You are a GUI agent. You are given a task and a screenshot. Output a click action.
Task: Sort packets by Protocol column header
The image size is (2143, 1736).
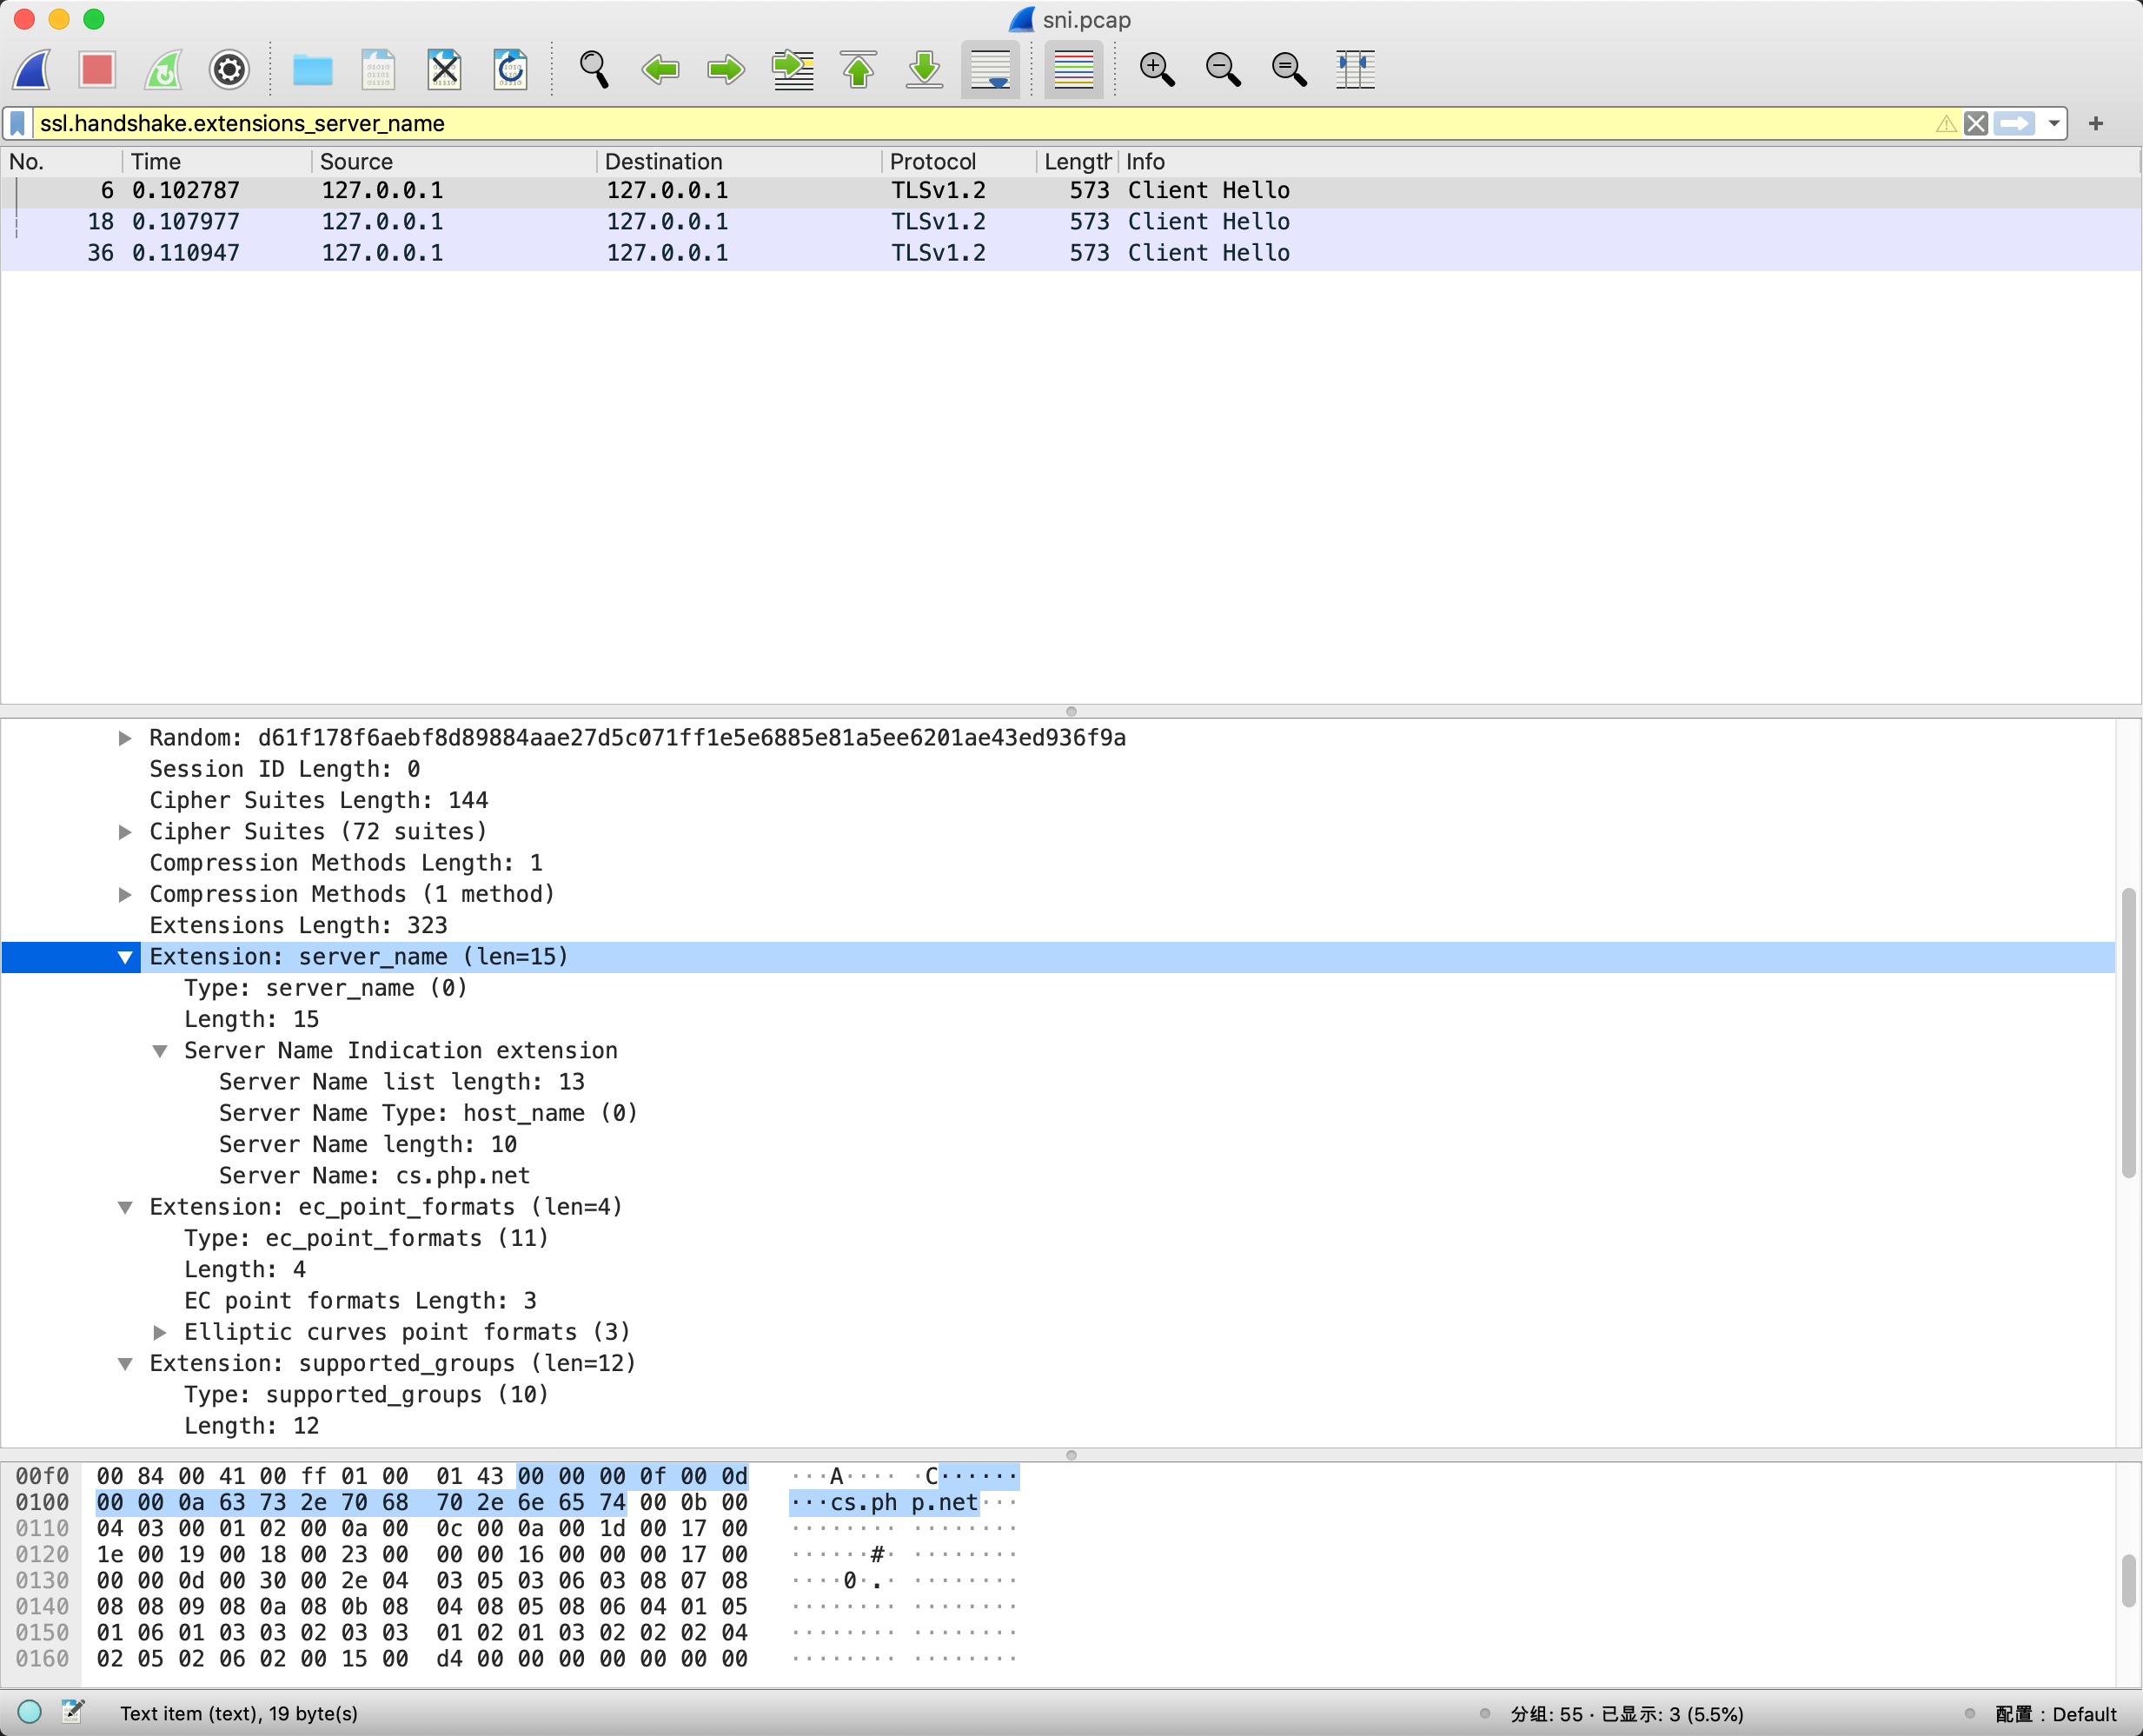click(932, 161)
